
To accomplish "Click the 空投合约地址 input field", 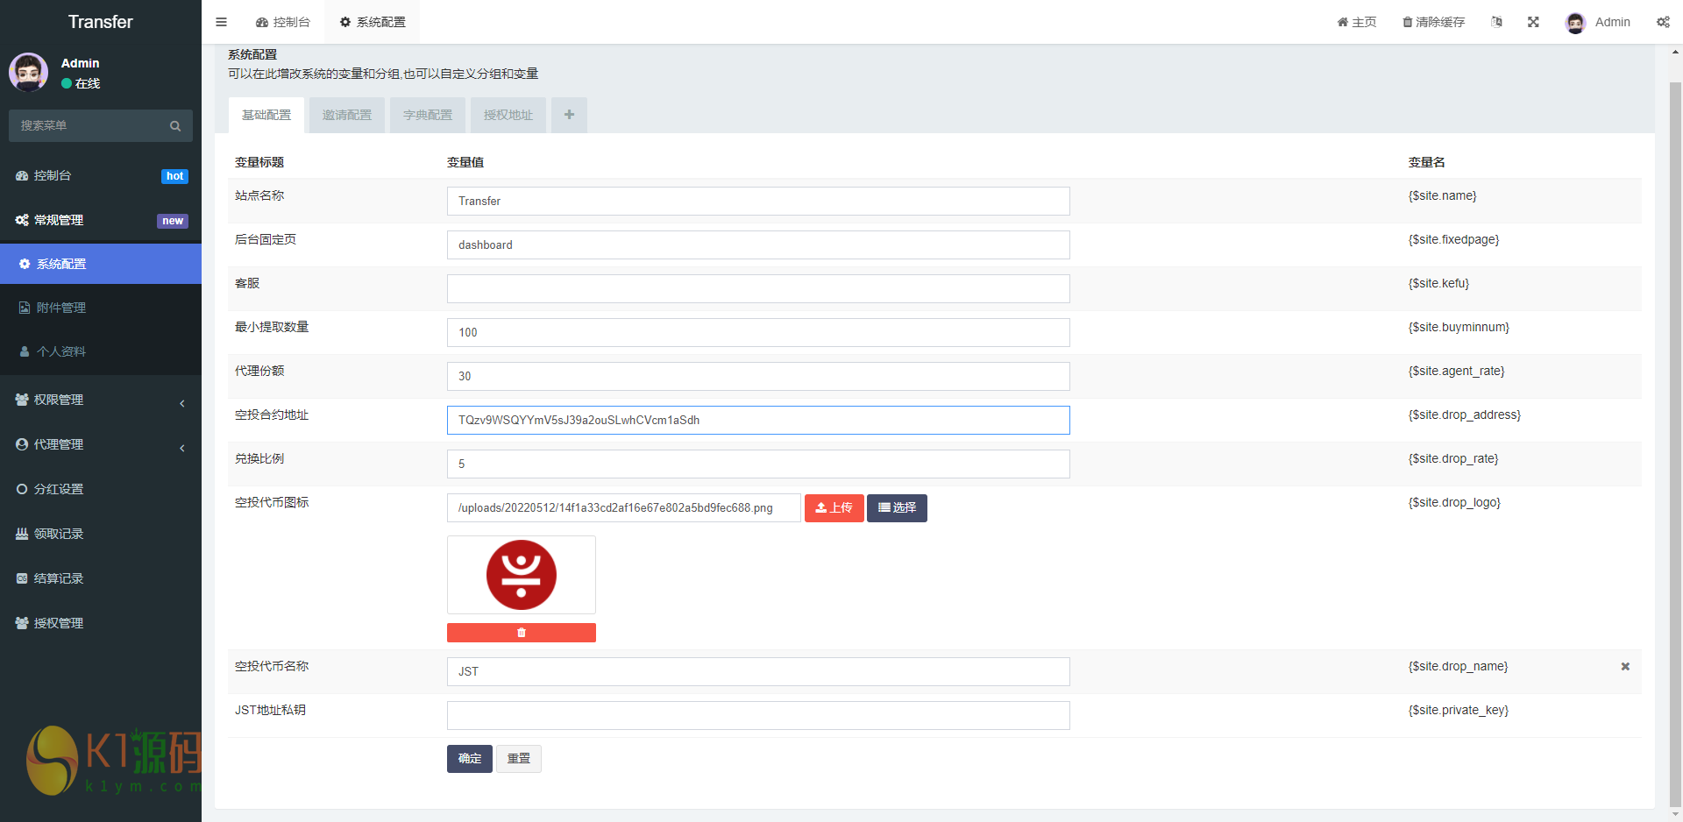I will [x=758, y=421].
